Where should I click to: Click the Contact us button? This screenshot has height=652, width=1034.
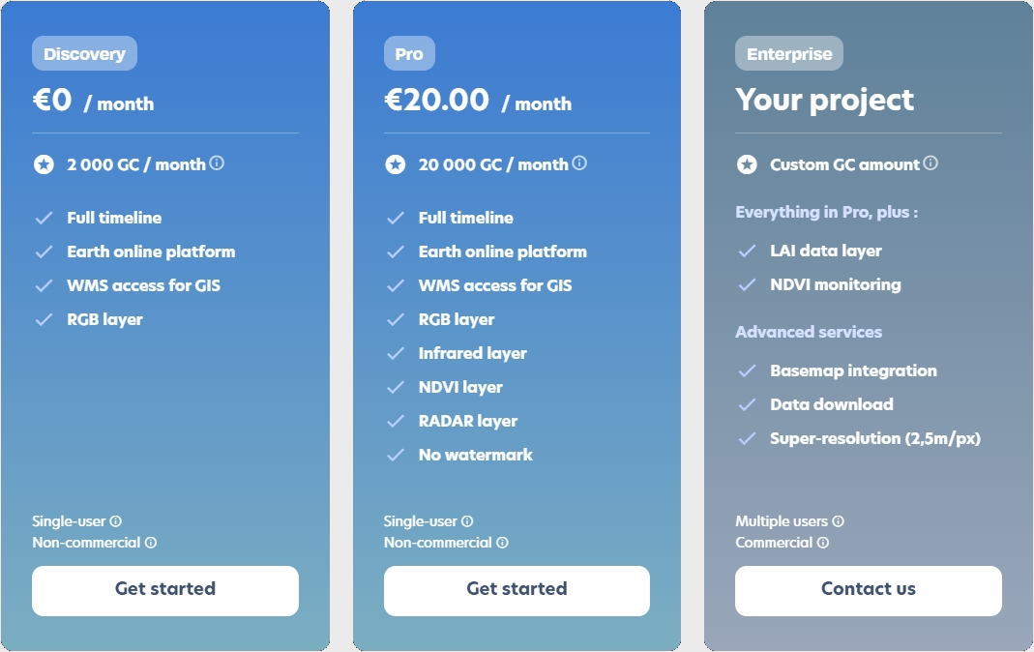(868, 591)
